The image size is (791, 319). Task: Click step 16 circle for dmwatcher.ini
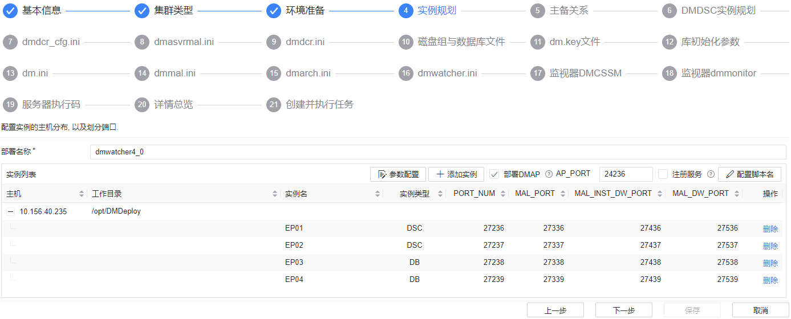tap(405, 73)
